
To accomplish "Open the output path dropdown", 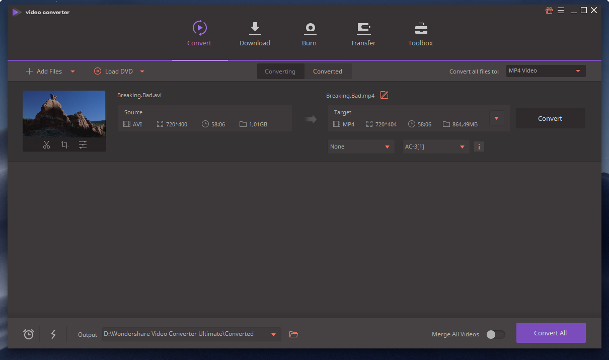I will (274, 334).
